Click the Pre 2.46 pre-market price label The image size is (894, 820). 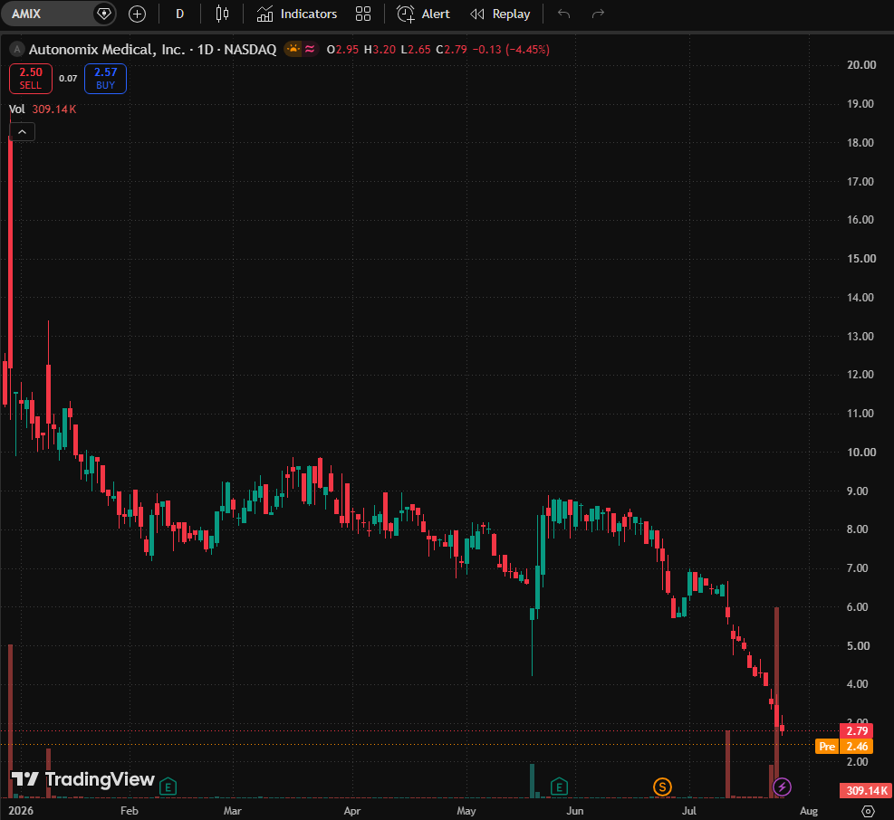pyautogui.click(x=844, y=746)
